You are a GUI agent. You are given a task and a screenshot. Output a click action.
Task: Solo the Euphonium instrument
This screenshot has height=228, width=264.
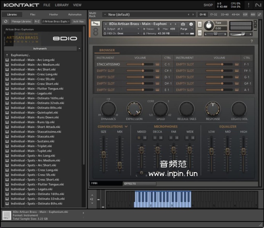(x=200, y=24)
